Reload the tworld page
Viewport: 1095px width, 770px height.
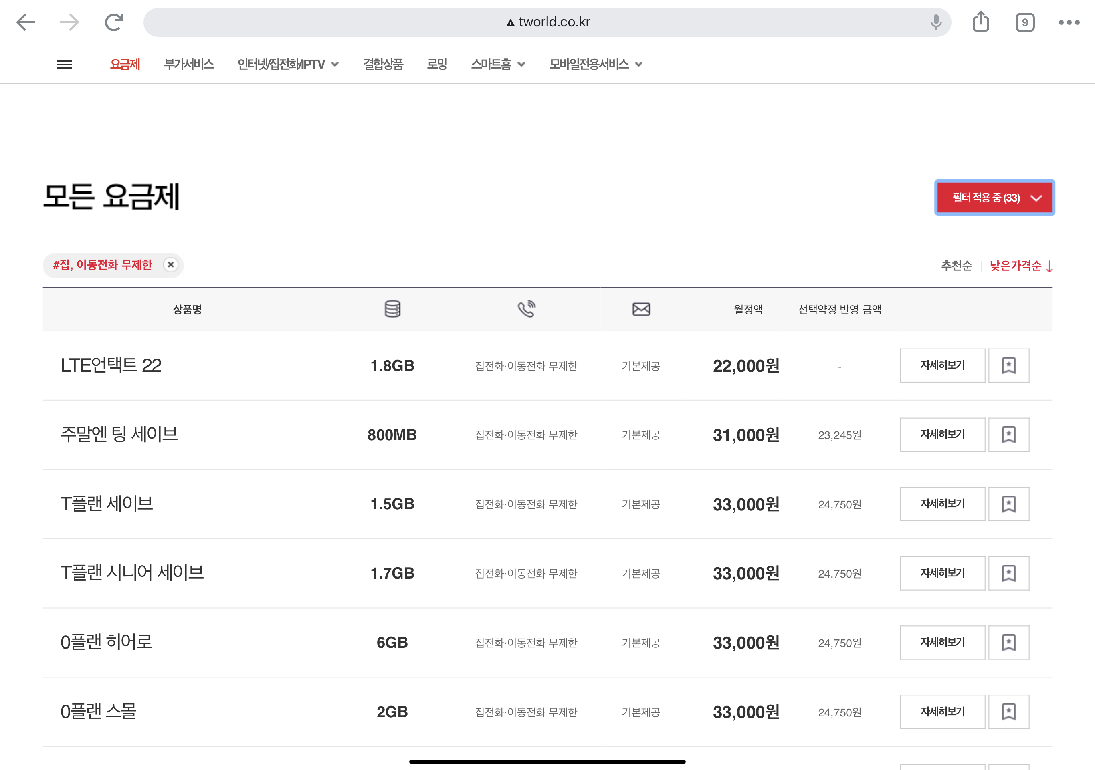coord(114,22)
